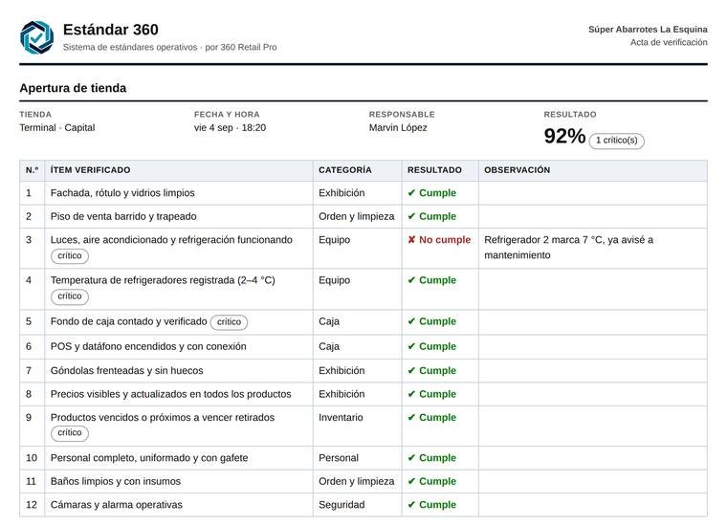Click the 'N.º' column header
This screenshot has width=727, height=525.
coord(32,170)
